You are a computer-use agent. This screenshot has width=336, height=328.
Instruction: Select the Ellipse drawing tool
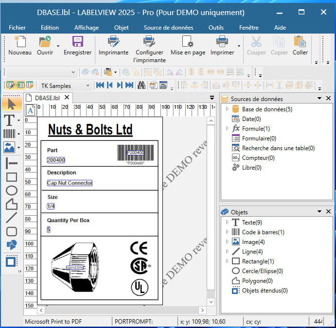pos(12,190)
